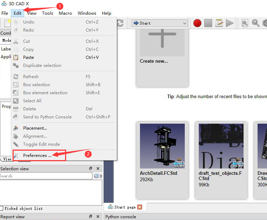This screenshot has height=220, width=267.
Task: Open the Start workbench dropdown
Action: pyautogui.click(x=160, y=23)
